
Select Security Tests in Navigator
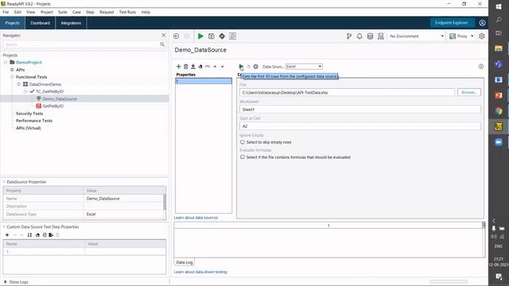click(29, 114)
